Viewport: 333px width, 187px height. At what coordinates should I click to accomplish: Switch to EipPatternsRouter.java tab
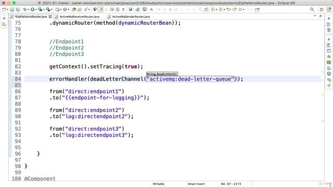click(31, 17)
